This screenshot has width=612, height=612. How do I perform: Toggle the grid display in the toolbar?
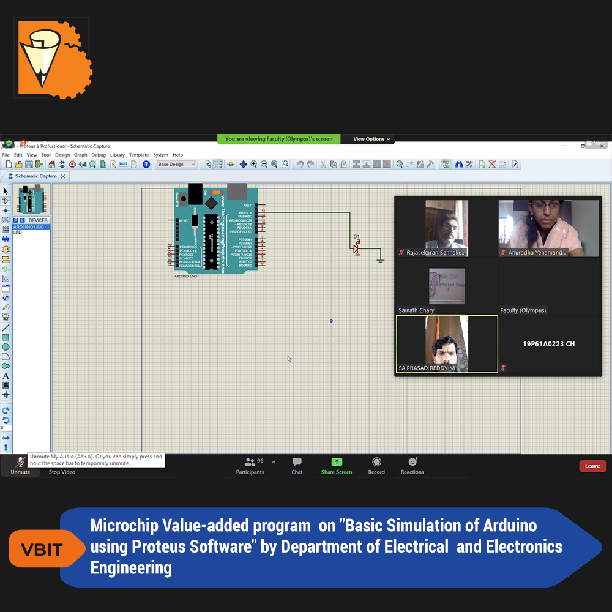point(218,164)
